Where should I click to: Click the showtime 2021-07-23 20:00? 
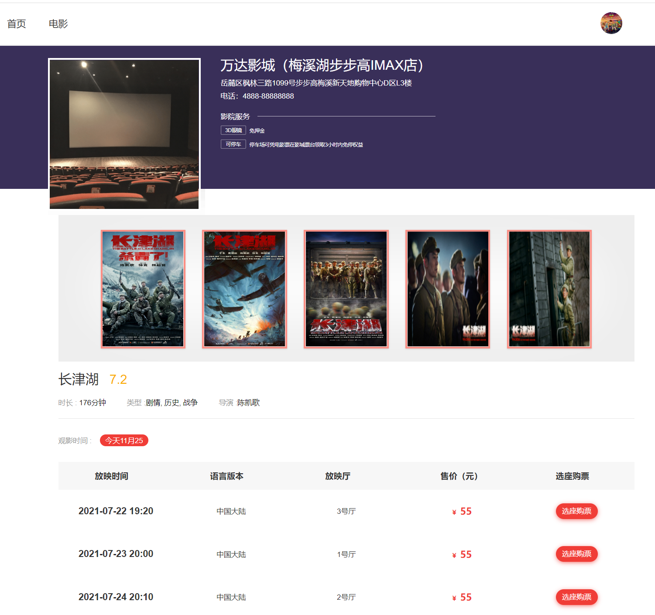(116, 554)
